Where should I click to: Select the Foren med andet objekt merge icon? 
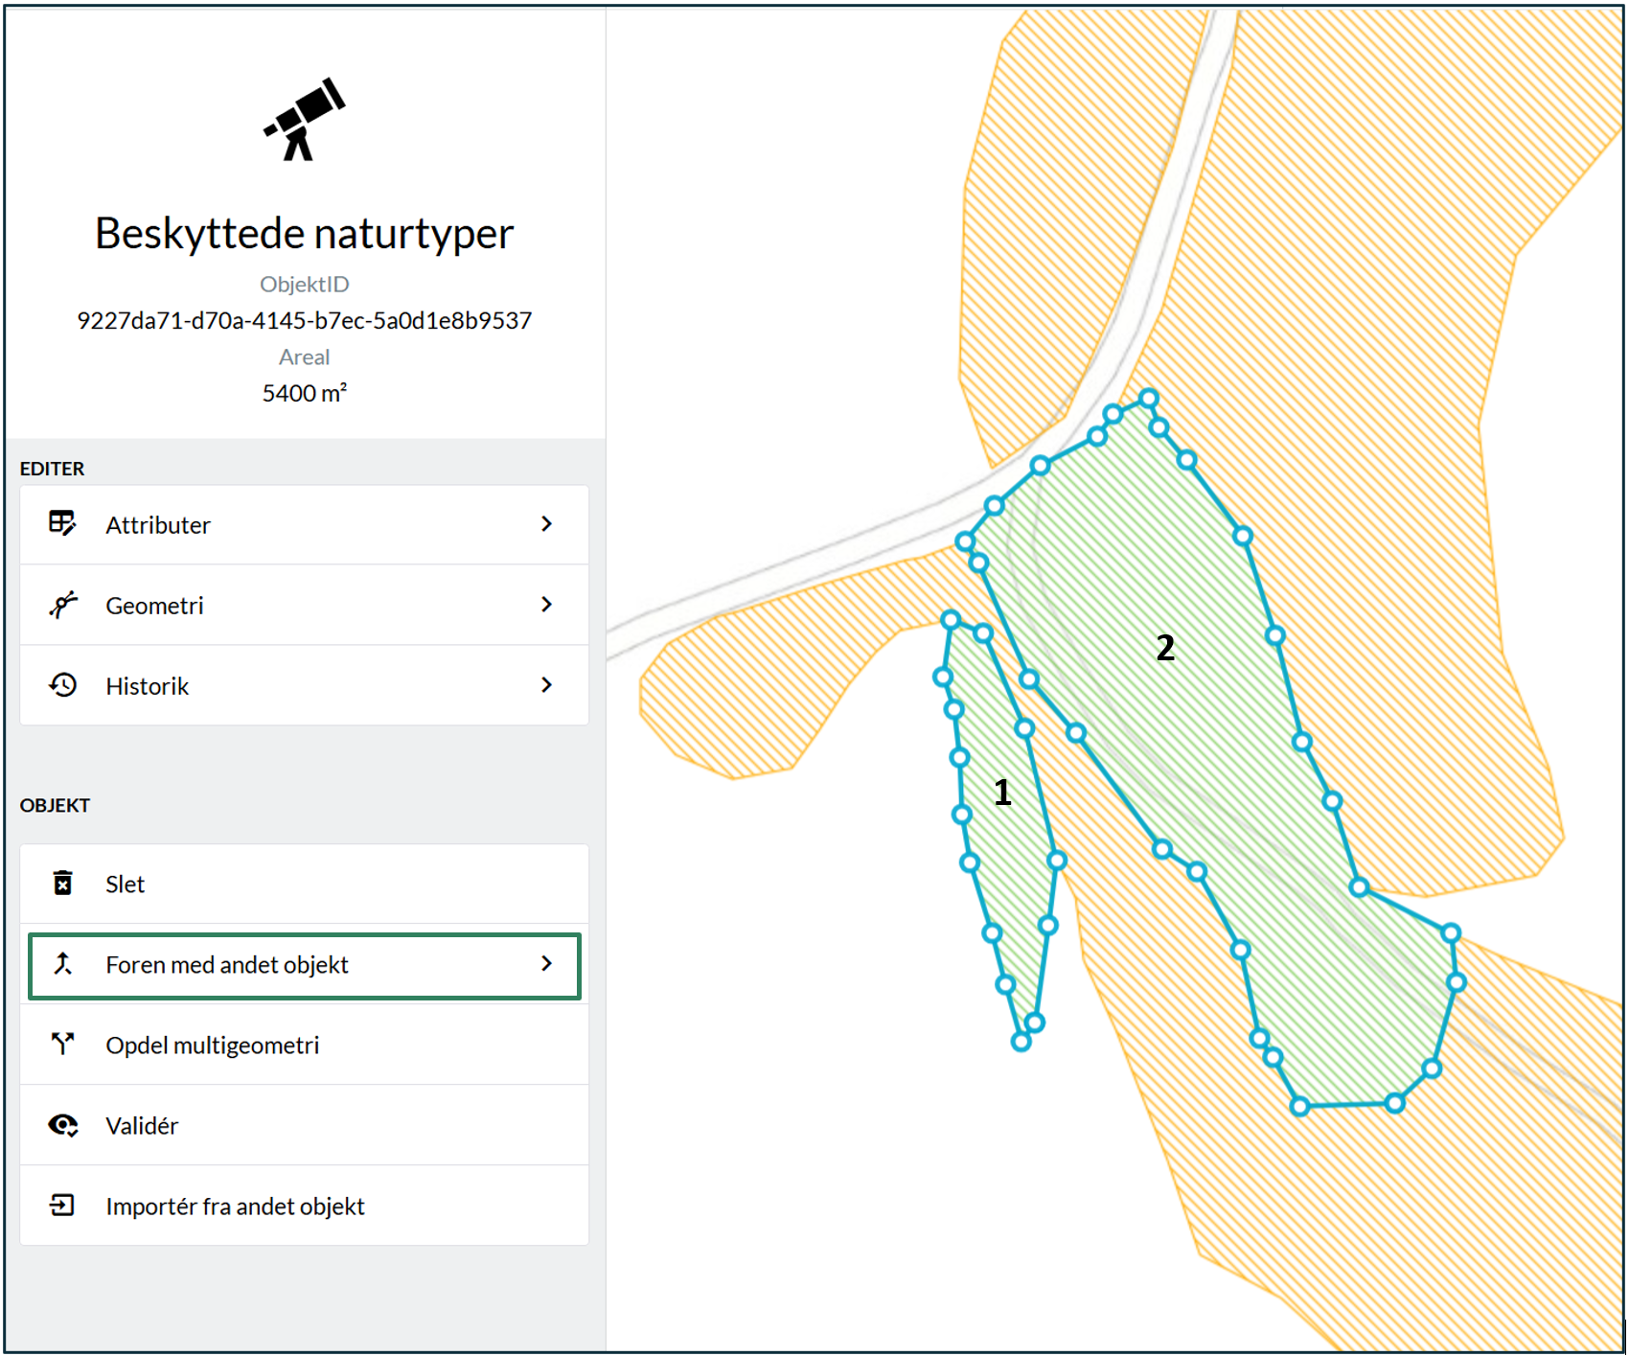[62, 964]
